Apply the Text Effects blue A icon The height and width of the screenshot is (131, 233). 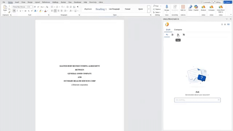(x=35, y=11)
